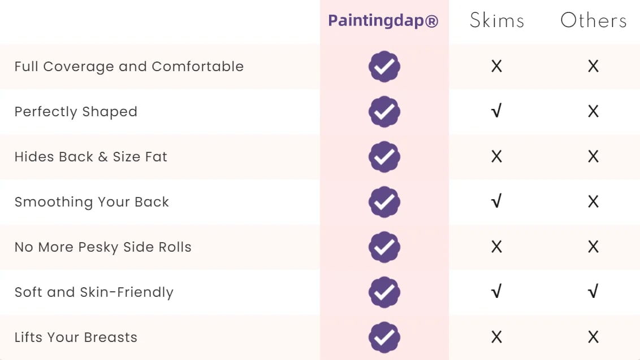
Task: Click Paintingdap checkmark for No More Pesky Side Rolls
Action: (x=384, y=247)
